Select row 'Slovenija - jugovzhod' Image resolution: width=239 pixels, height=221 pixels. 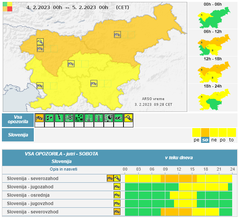click(x=119, y=204)
